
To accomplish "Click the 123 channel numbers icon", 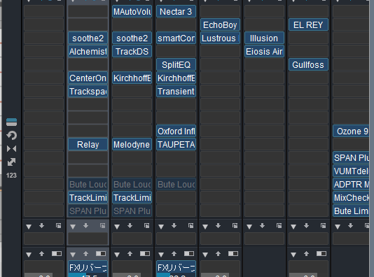I will pyautogui.click(x=11, y=176).
